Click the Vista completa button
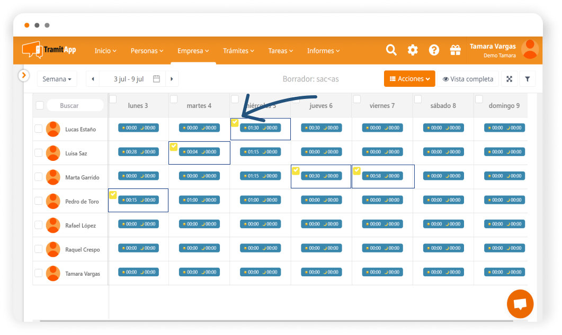Screen dimensions: 562x335 pos(468,79)
